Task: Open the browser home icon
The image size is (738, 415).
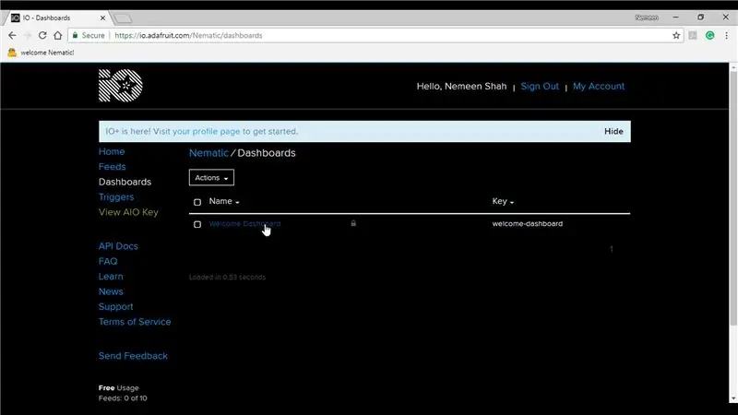Action: click(57, 35)
